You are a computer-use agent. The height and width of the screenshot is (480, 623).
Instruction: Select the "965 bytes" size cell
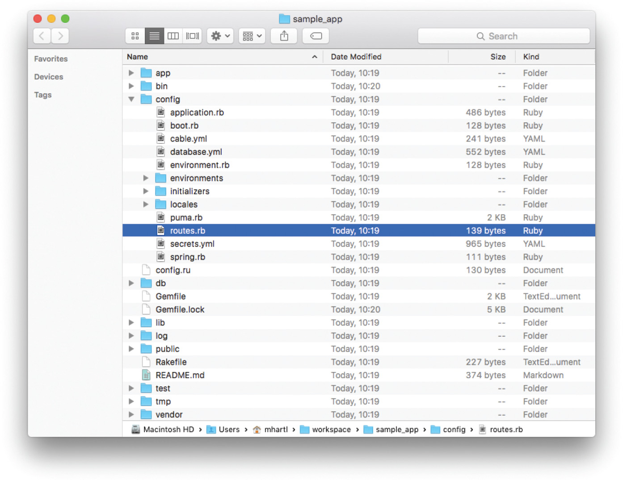pos(486,244)
